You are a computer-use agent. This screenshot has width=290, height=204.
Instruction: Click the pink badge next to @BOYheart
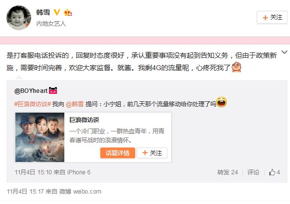pyautogui.click(x=53, y=90)
